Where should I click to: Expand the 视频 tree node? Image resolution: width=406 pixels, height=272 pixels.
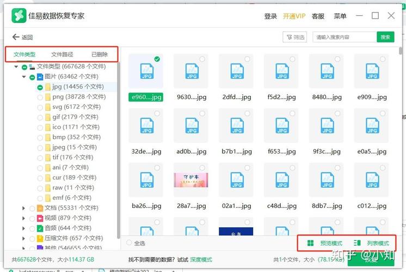pos(23,218)
